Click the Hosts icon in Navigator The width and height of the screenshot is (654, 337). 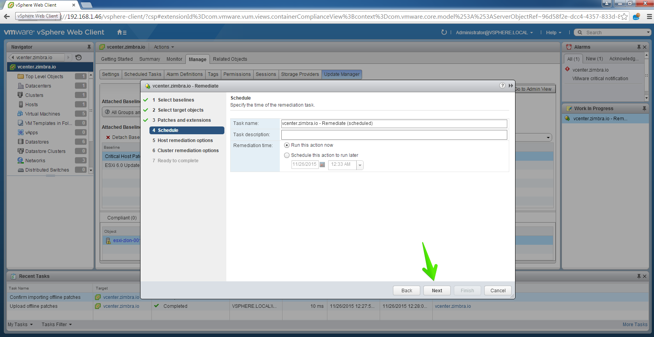[x=21, y=104]
